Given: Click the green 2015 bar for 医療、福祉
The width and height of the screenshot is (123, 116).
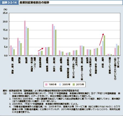Looking at the screenshot, I should point(104,45).
